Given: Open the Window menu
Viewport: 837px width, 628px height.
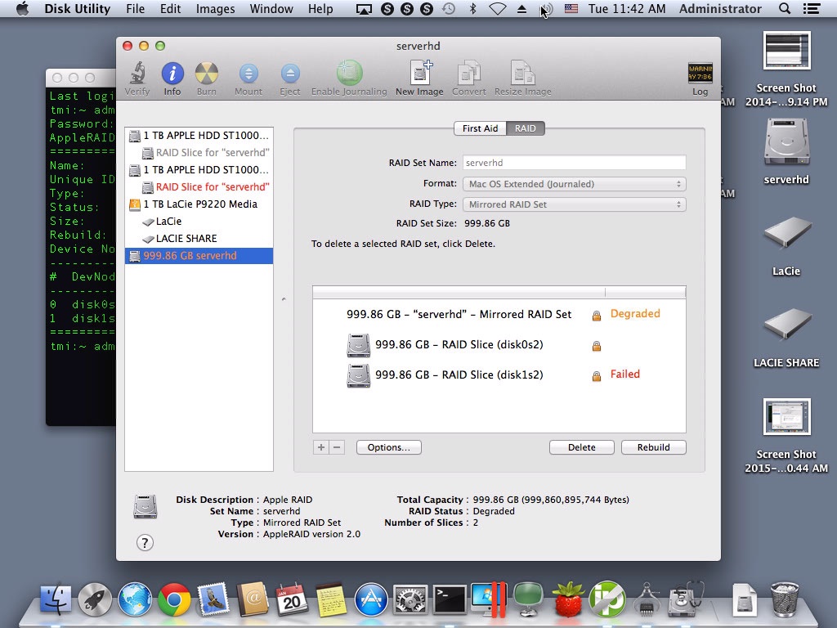Looking at the screenshot, I should click(x=271, y=8).
